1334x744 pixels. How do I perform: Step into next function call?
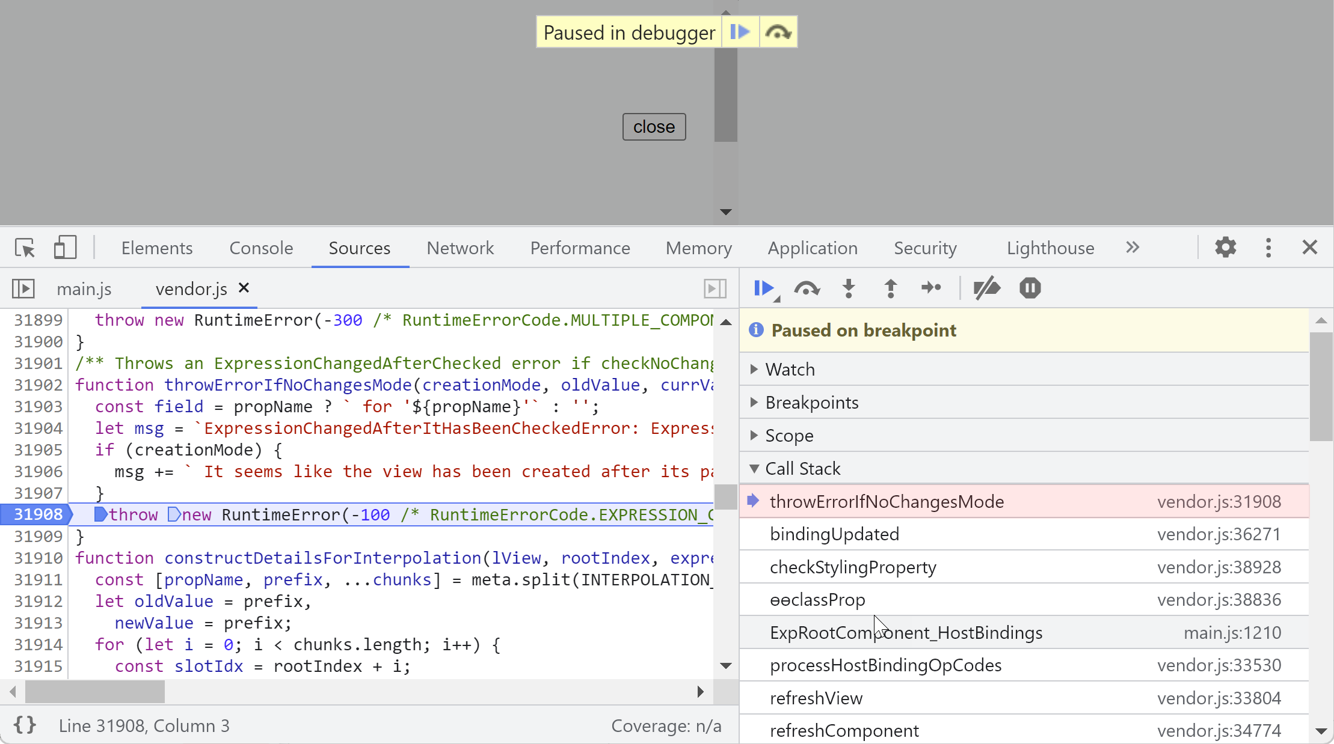pos(849,288)
